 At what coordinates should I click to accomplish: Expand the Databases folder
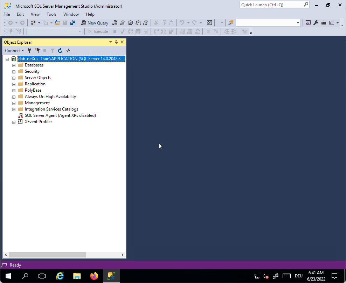point(14,65)
